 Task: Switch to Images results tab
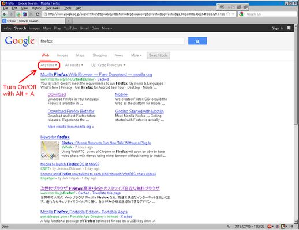click(62, 55)
